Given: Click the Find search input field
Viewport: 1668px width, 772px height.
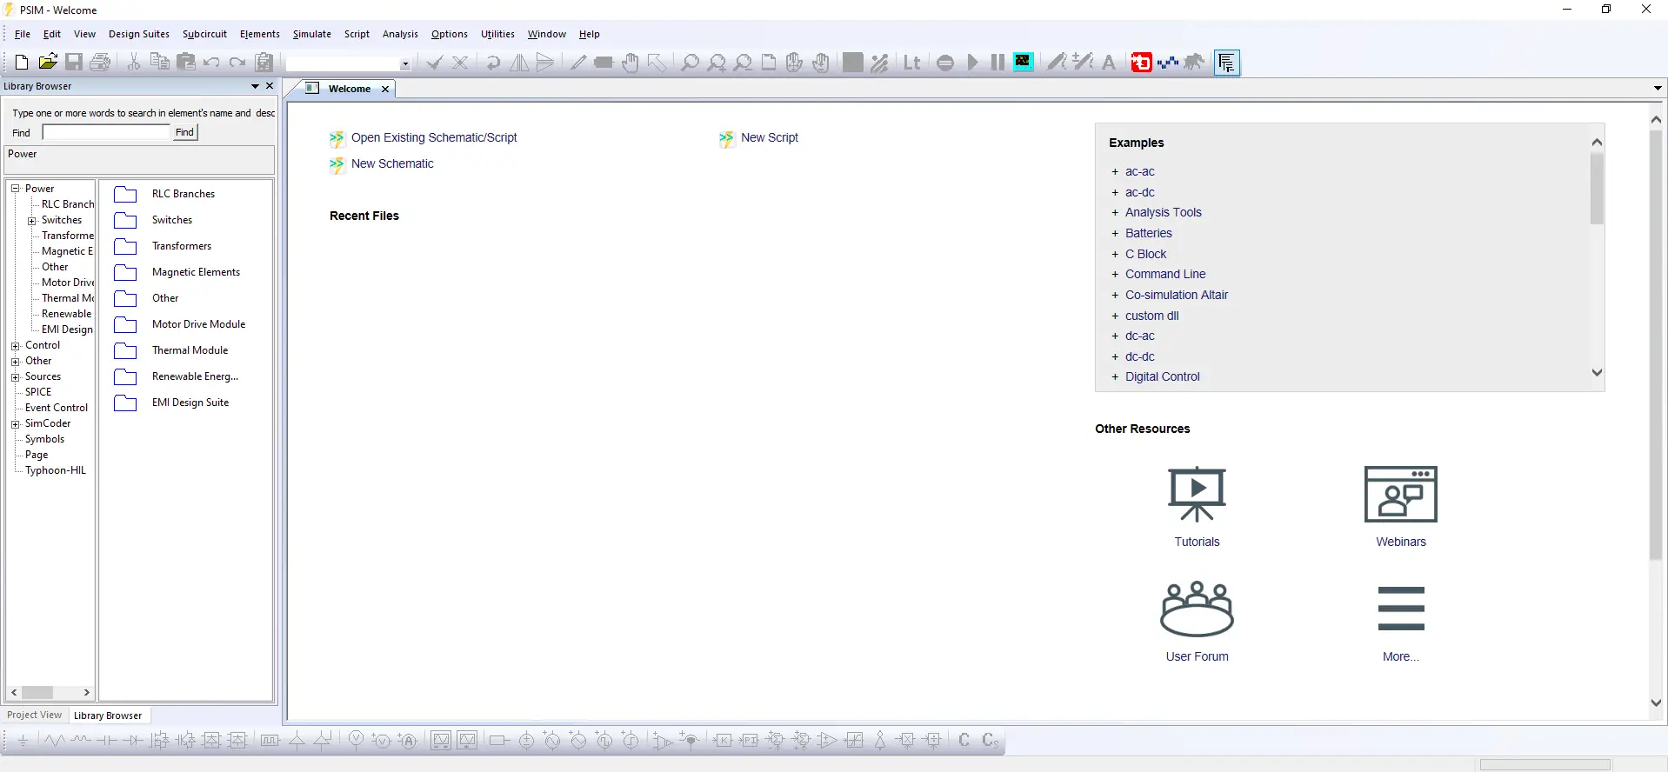Looking at the screenshot, I should click(x=106, y=132).
